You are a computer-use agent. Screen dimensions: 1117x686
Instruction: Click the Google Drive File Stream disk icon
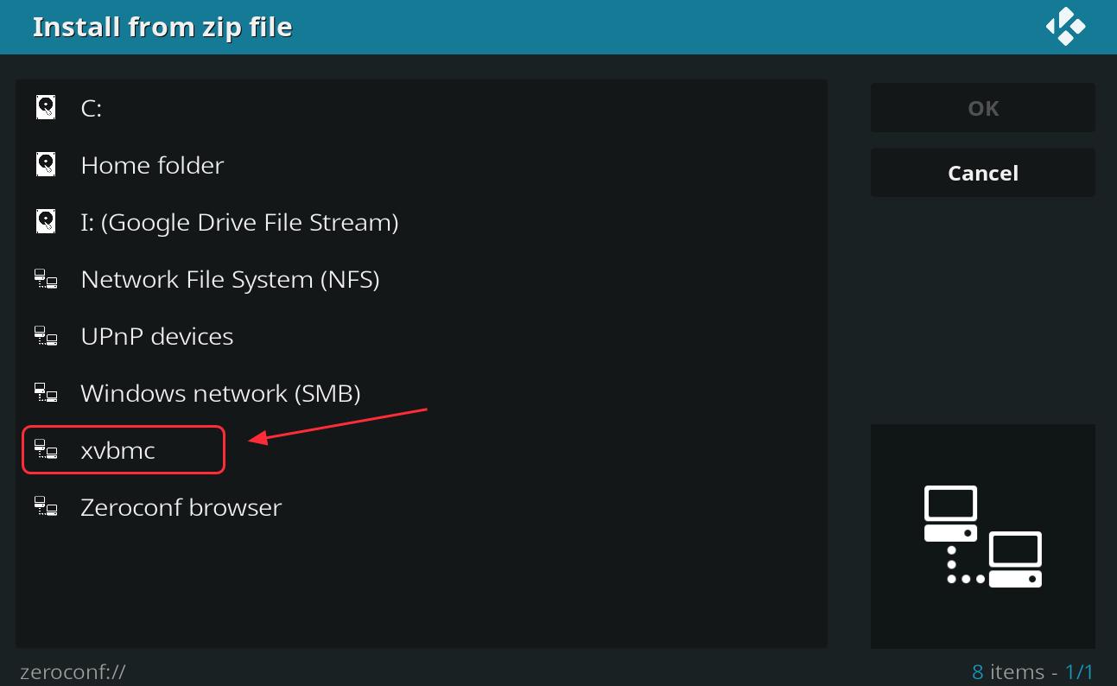46,221
